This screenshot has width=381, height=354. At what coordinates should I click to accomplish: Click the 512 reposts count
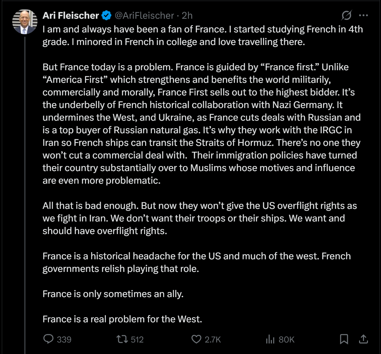point(137,339)
